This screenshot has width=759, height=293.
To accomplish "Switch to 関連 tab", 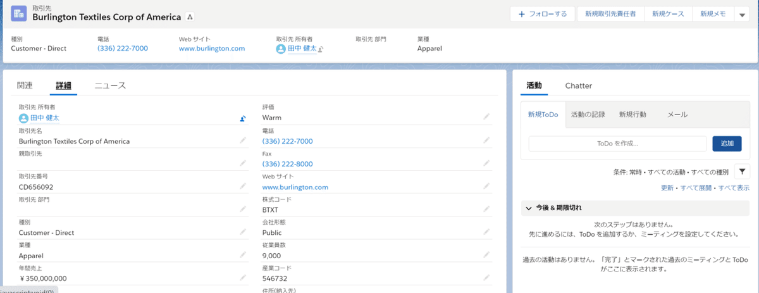I will coord(25,85).
